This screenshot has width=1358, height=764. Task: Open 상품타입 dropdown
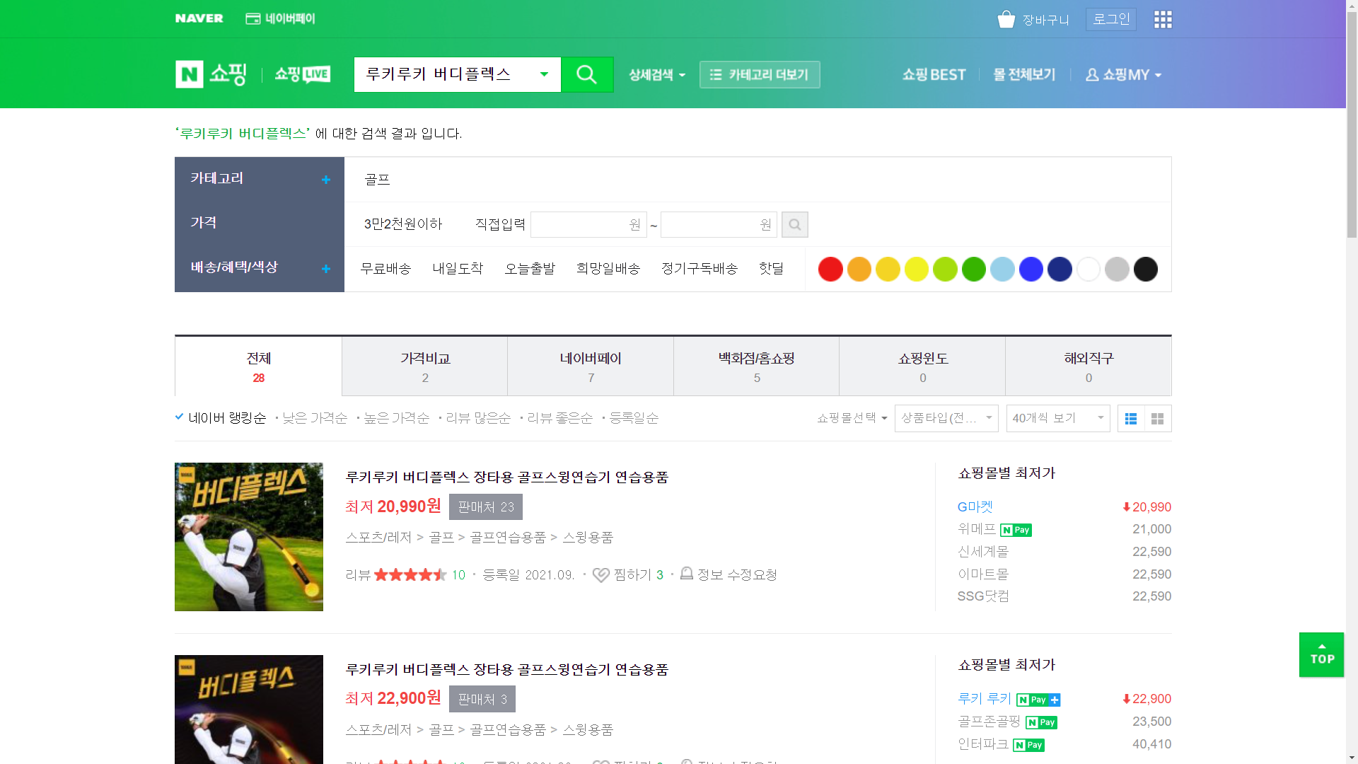click(x=946, y=418)
